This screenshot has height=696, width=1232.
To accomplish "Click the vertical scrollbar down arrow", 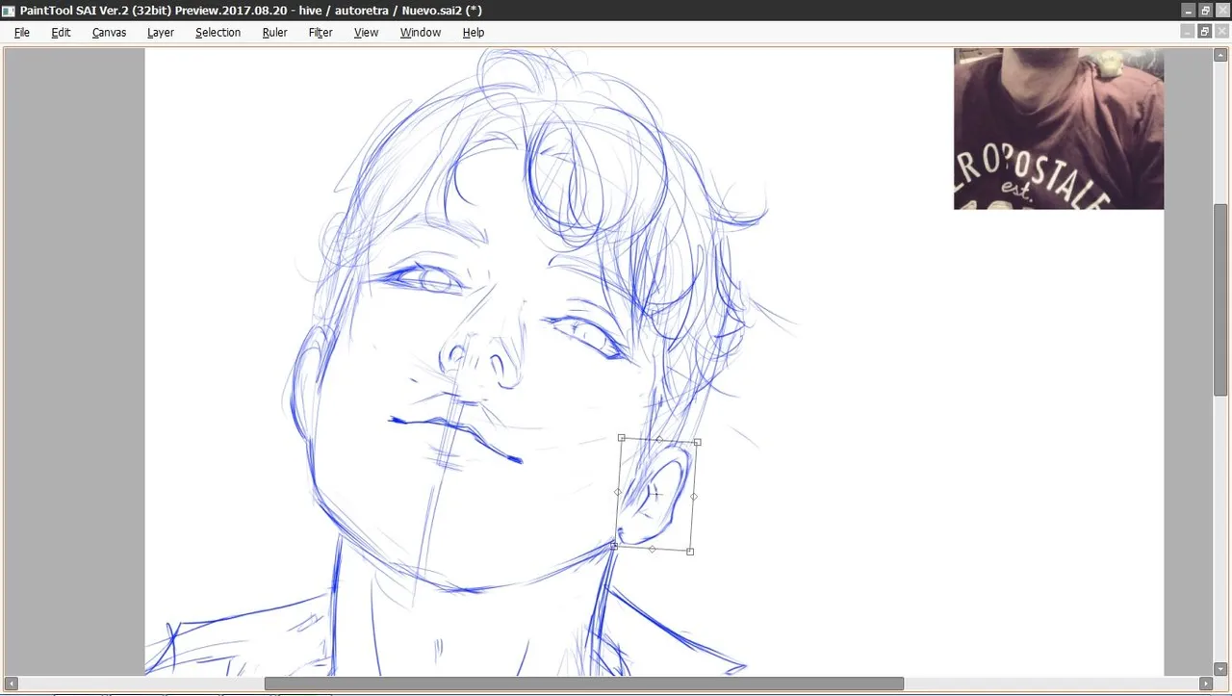I will [x=1220, y=668].
